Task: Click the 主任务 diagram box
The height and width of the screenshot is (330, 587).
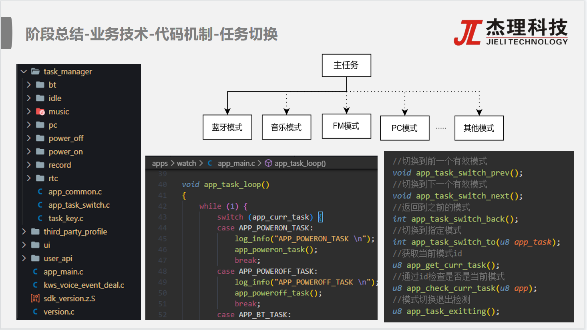Action: (346, 65)
